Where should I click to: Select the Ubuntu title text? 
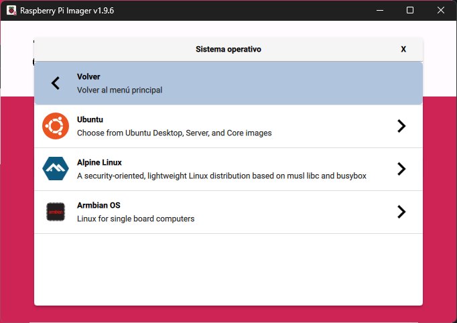point(90,119)
